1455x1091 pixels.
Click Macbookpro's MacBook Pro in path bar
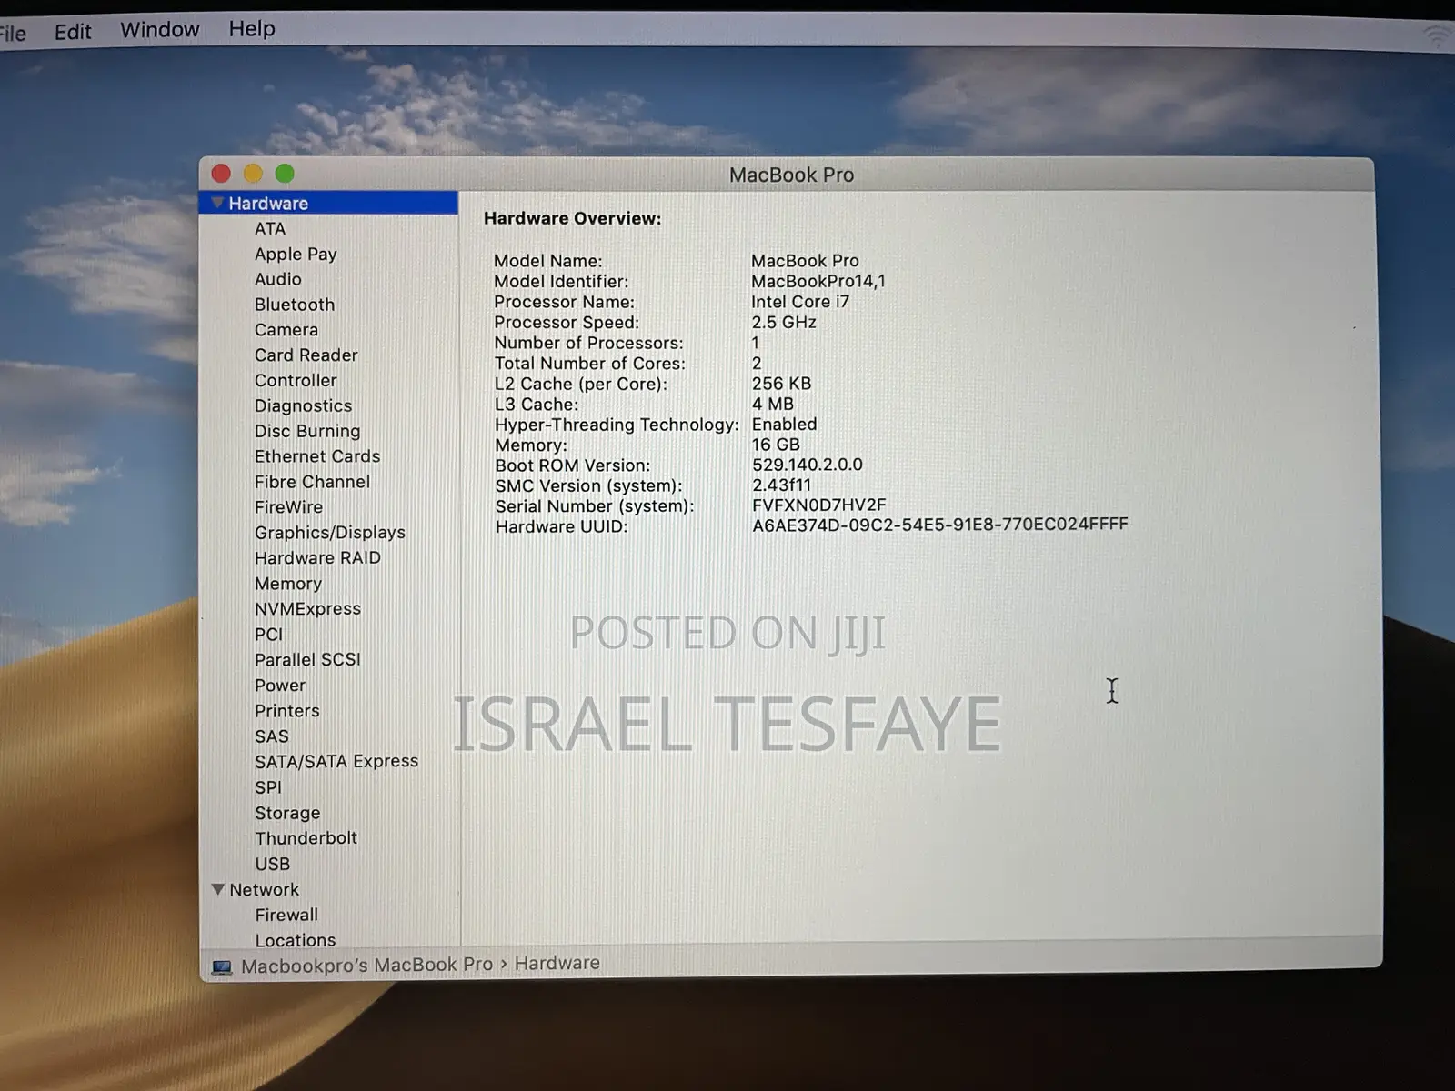(x=366, y=966)
